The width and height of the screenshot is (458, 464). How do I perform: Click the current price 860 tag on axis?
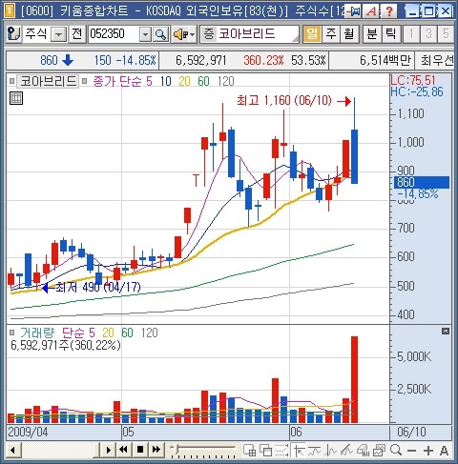(422, 182)
